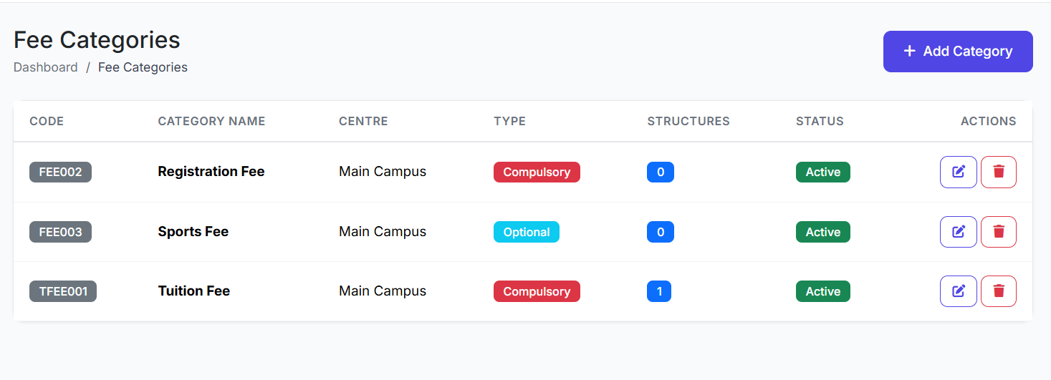The image size is (1051, 380).
Task: Edit the Tuition Fee category
Action: (958, 291)
